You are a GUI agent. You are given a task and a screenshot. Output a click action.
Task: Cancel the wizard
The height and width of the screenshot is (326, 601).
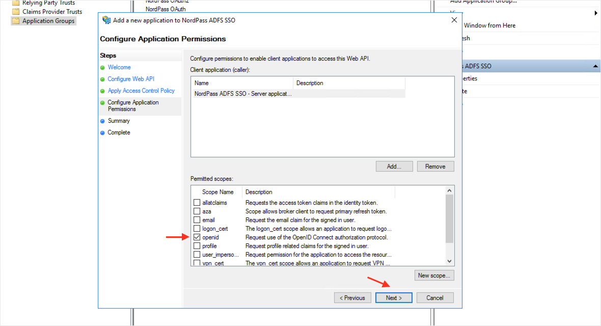pos(434,297)
